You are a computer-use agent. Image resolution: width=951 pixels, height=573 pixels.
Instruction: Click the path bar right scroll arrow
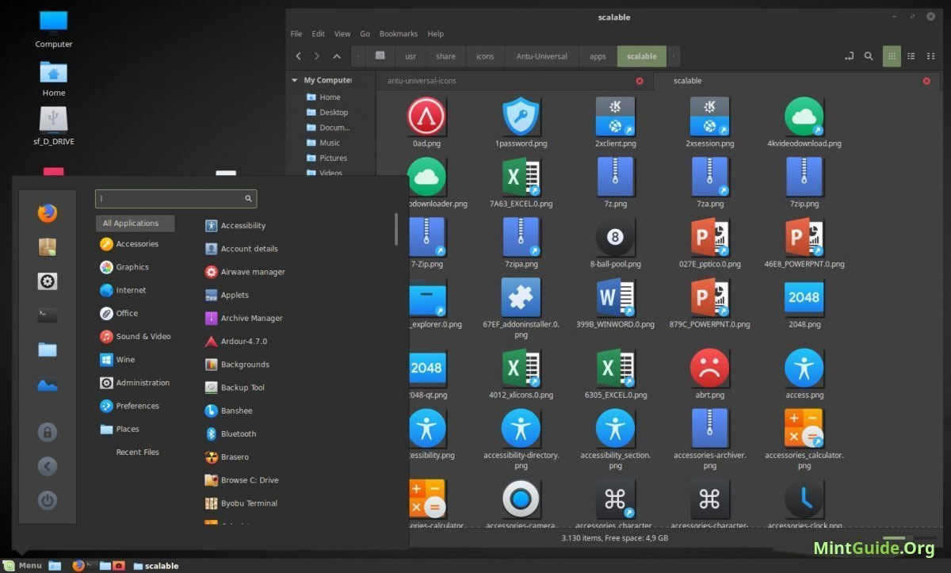point(674,56)
